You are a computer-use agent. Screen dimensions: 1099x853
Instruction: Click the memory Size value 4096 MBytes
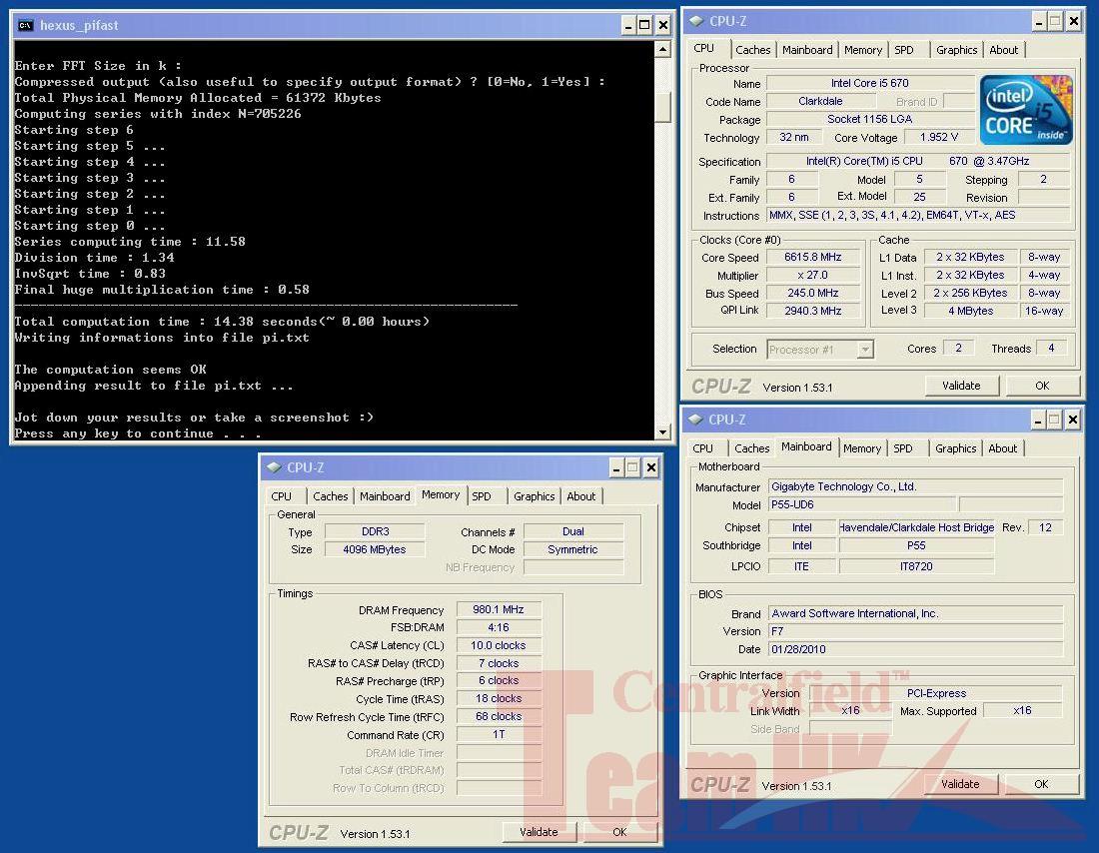click(x=375, y=549)
